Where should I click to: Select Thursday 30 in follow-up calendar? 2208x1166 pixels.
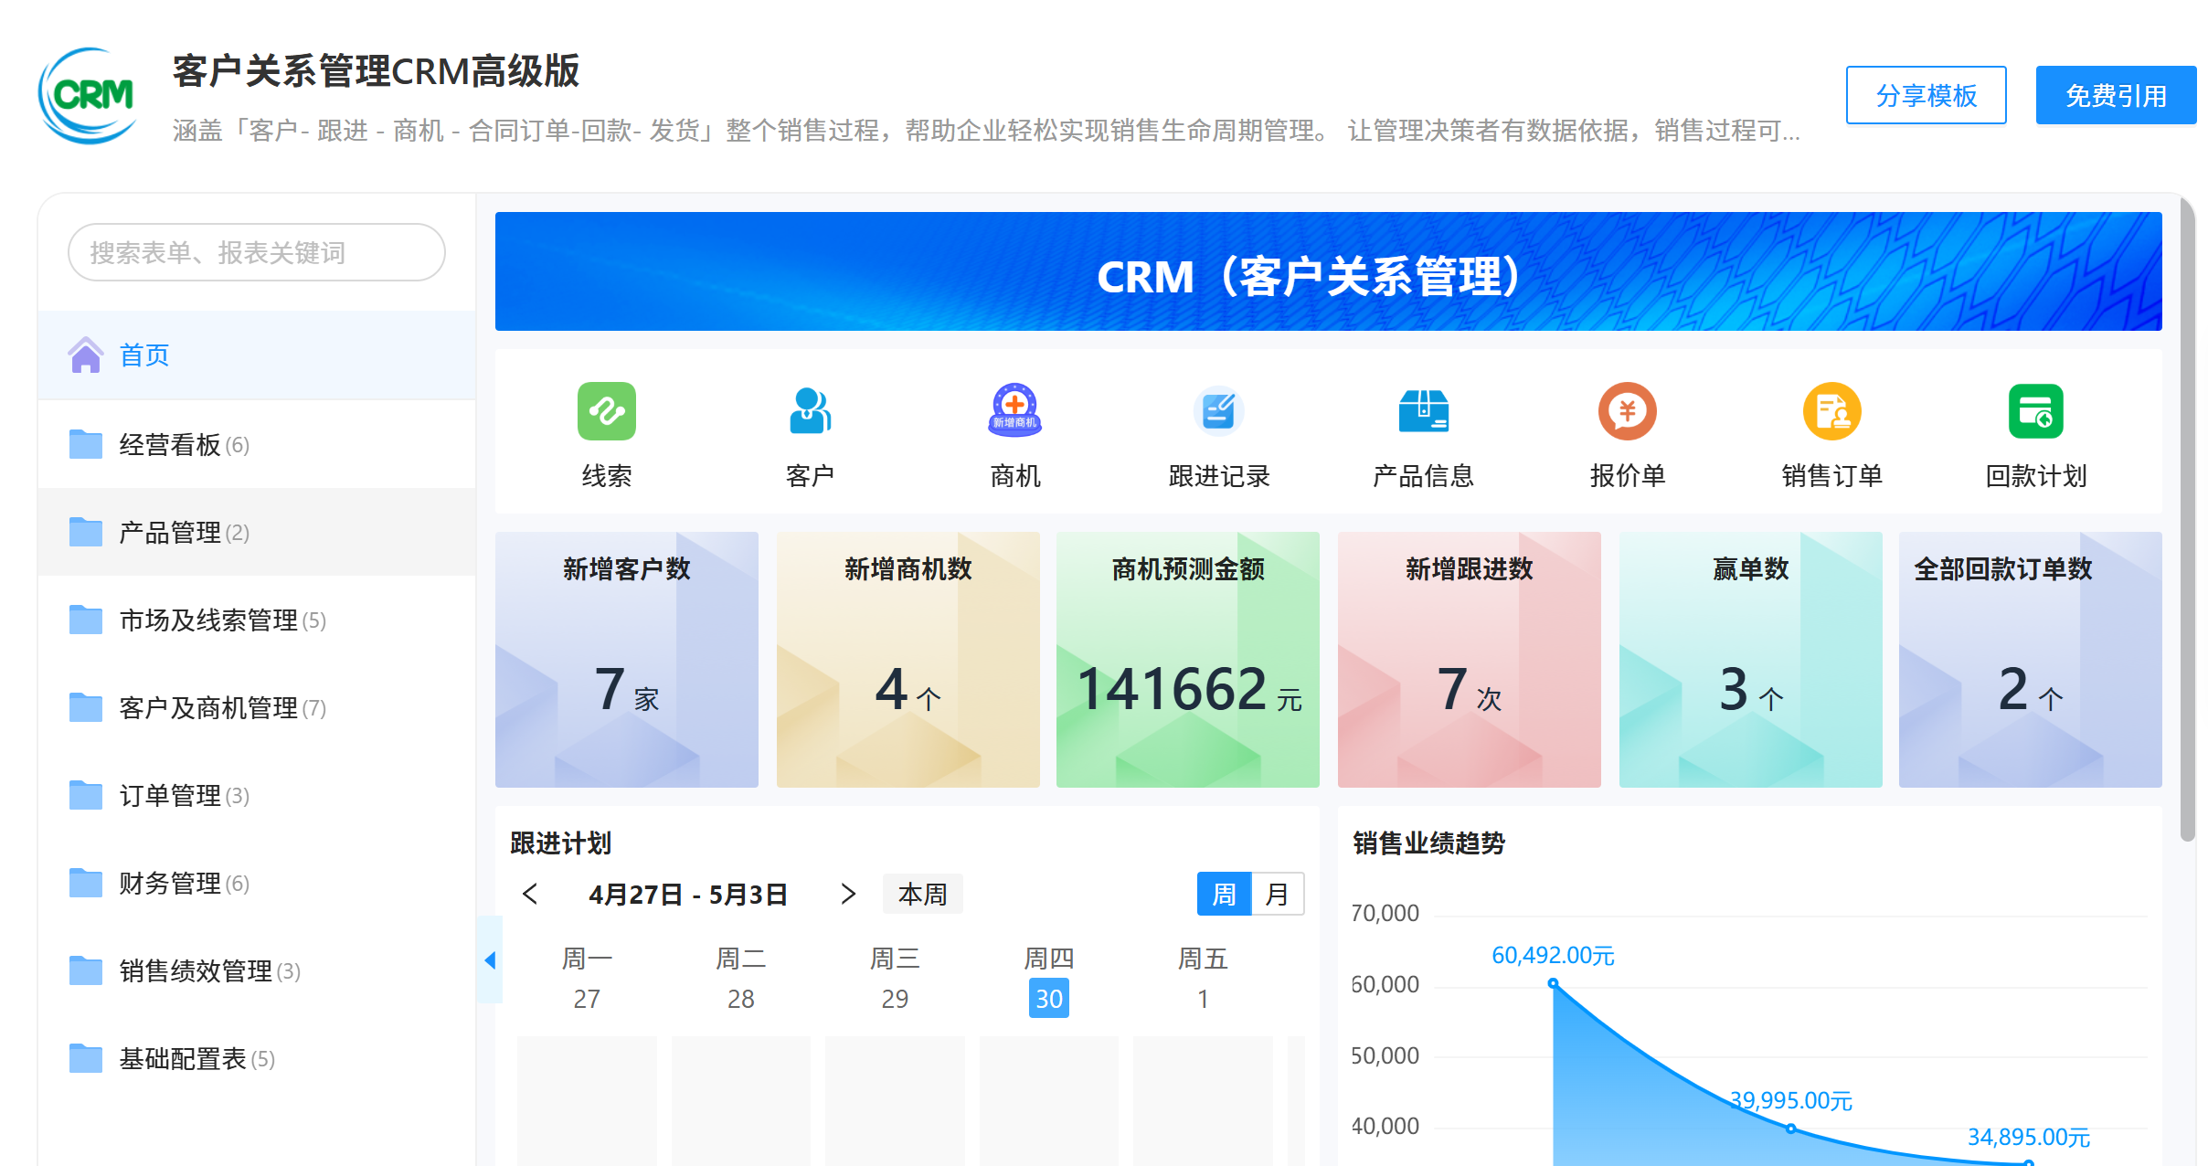[x=1049, y=999]
